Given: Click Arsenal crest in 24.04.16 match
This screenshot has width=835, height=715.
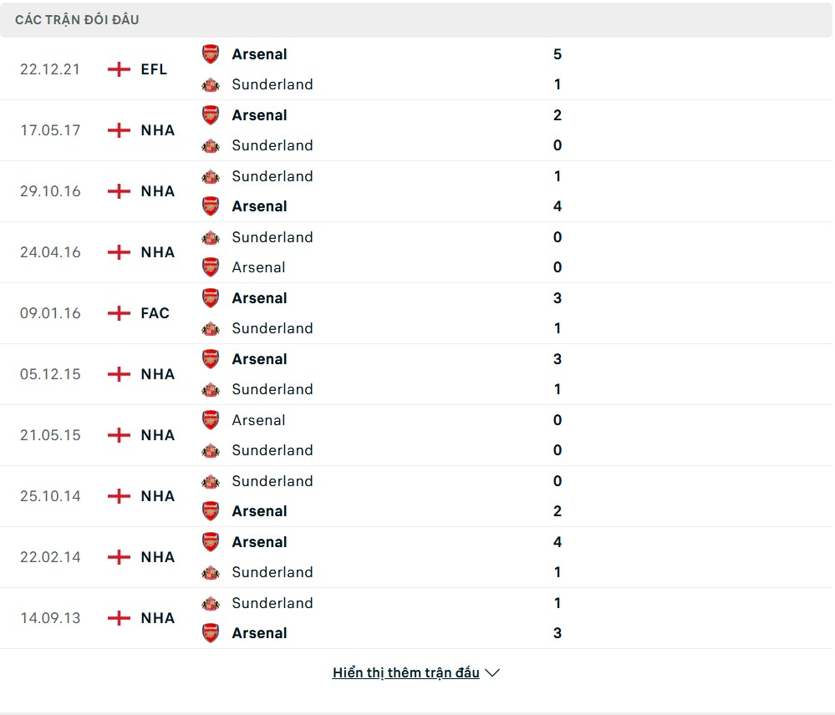Looking at the screenshot, I should coord(211,267).
